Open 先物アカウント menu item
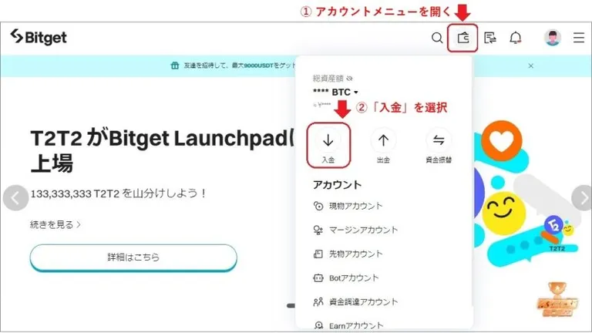Viewport: 592px width, 333px height. [x=348, y=254]
